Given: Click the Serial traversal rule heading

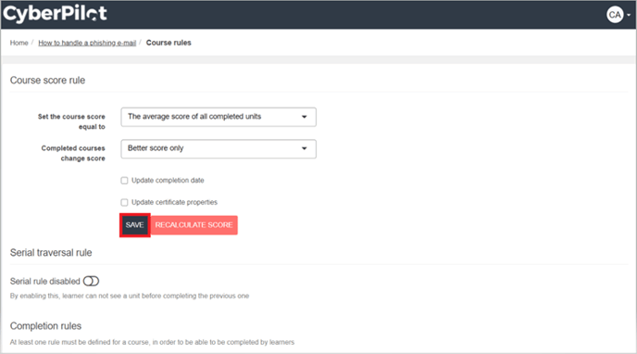Looking at the screenshot, I should tap(51, 253).
